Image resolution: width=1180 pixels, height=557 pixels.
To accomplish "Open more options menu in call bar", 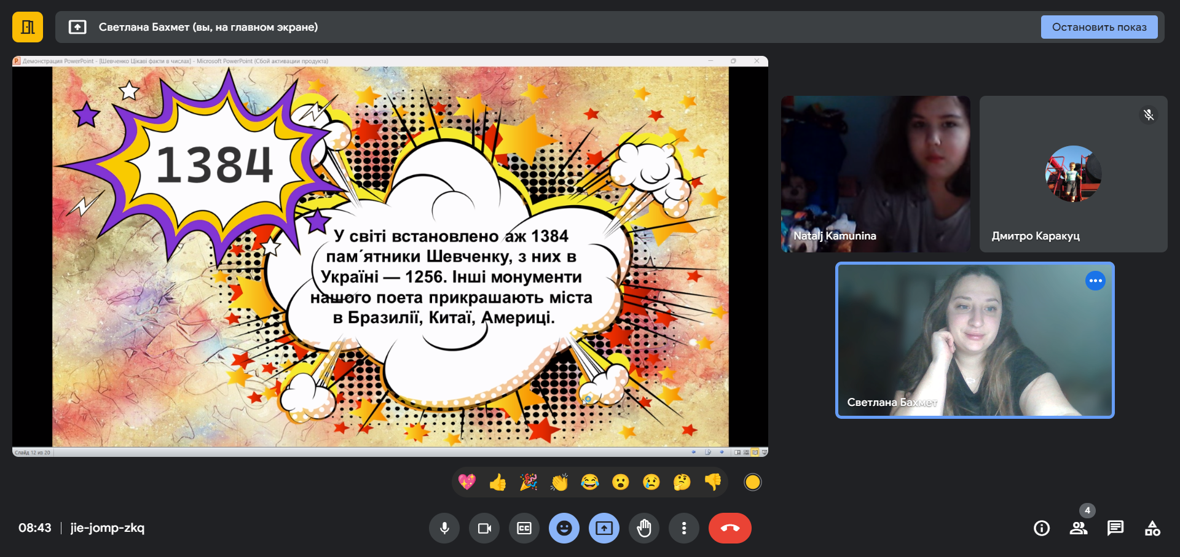I will coord(684,528).
